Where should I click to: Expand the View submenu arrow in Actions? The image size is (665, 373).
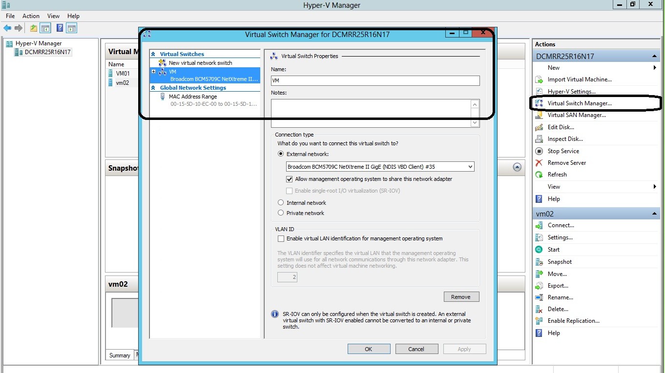655,187
